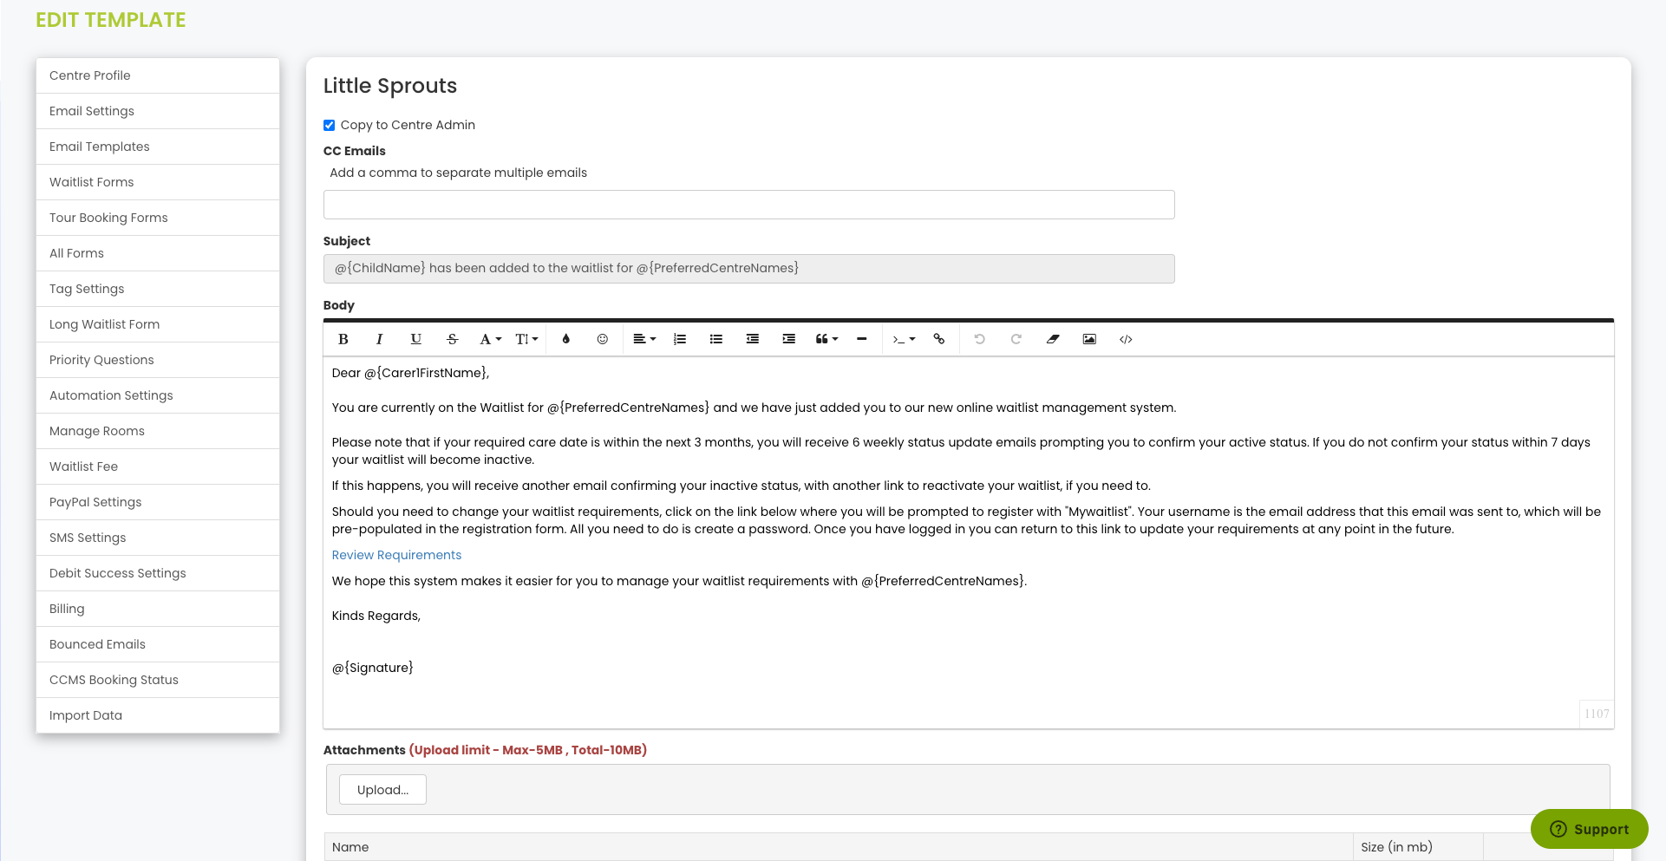Open the Review Requirements link
This screenshot has width=1666, height=861.
(x=396, y=555)
